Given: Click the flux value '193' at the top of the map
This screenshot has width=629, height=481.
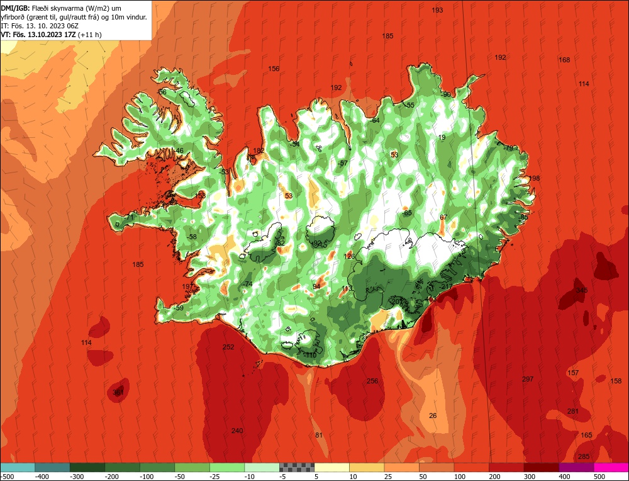Looking at the screenshot, I should (x=437, y=10).
